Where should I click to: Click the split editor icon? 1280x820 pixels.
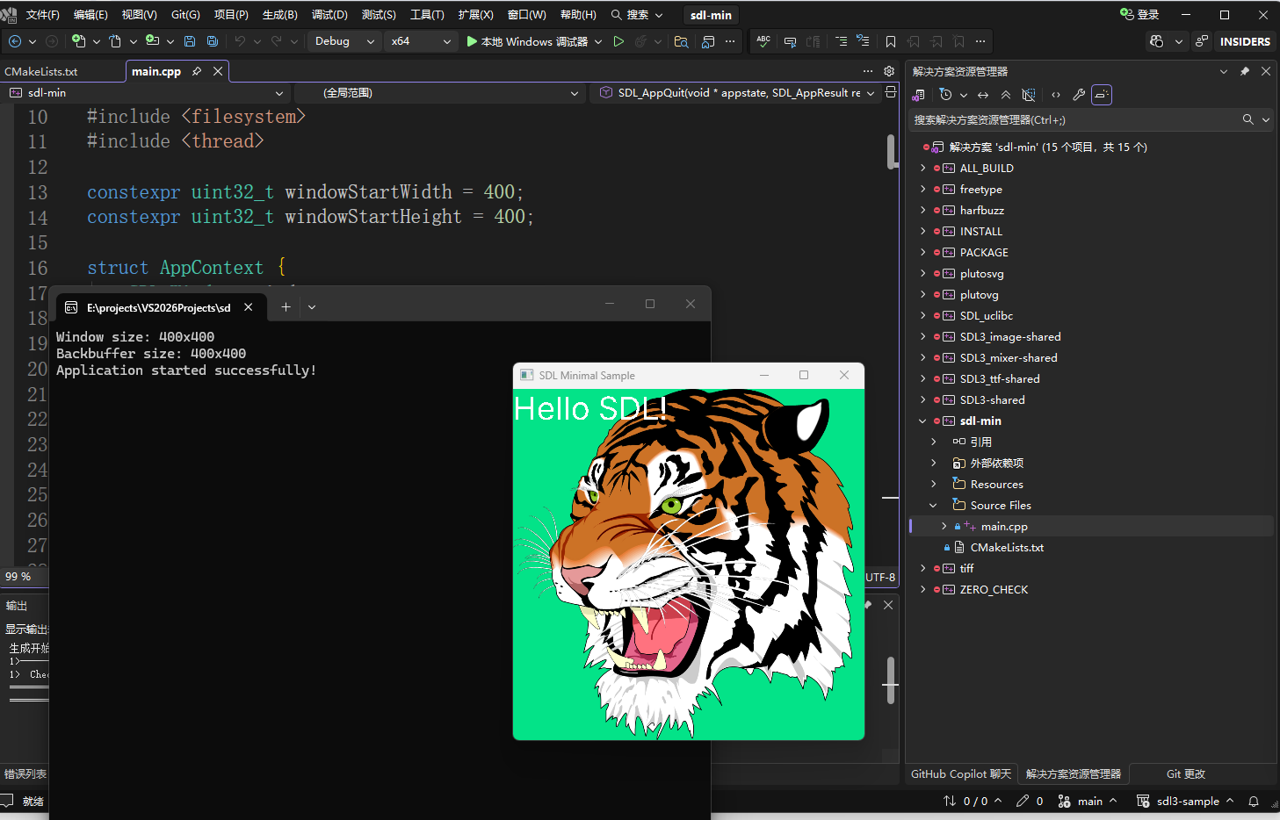pos(891,92)
